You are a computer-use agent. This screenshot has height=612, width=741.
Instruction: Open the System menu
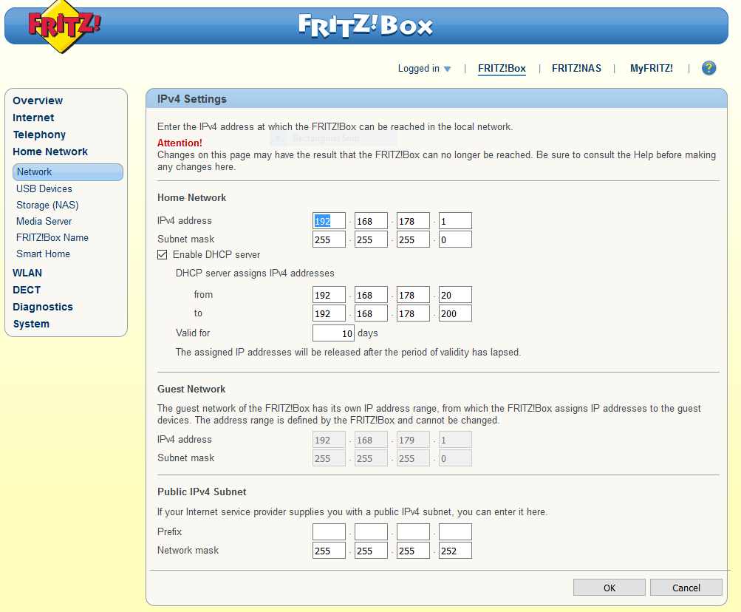(x=31, y=324)
